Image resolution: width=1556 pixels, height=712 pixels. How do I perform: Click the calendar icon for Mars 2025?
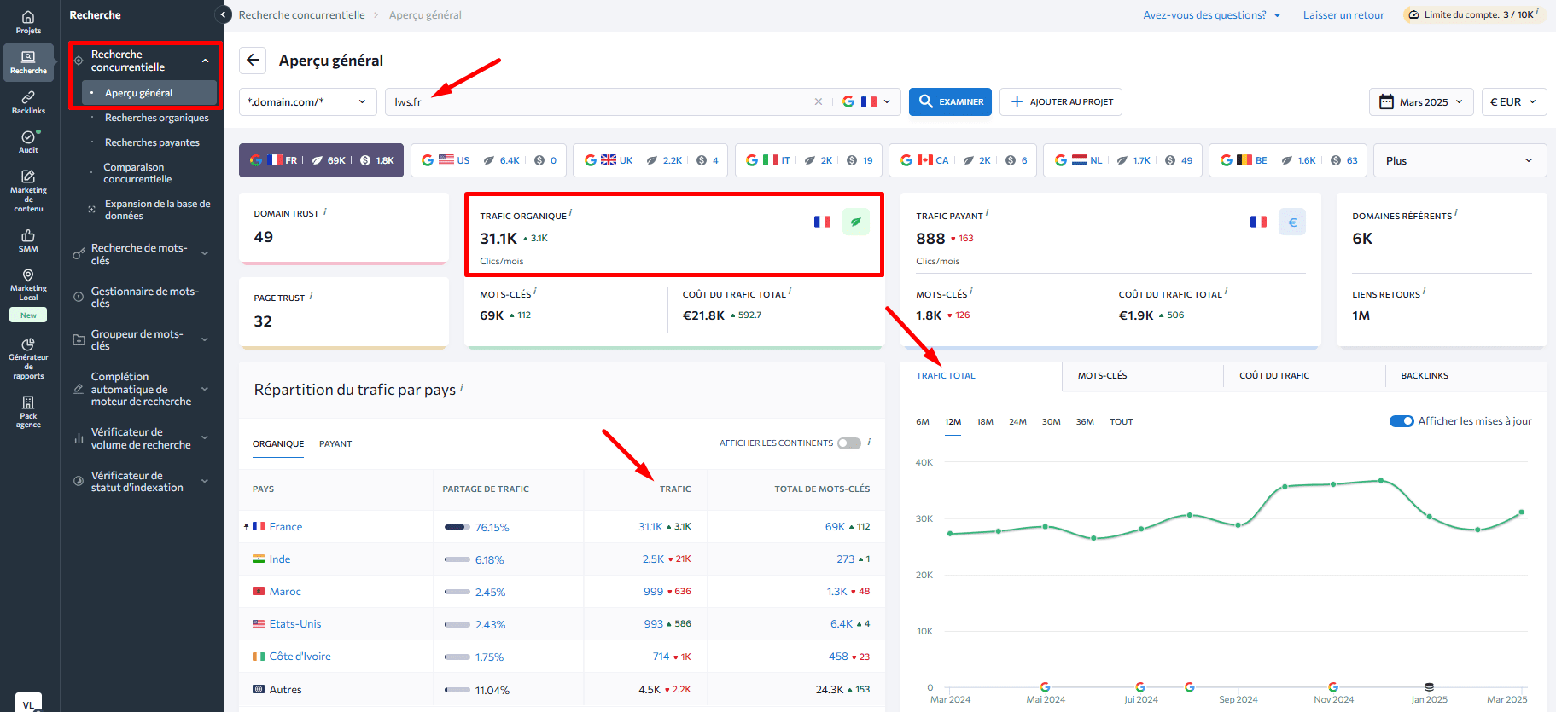pyautogui.click(x=1386, y=101)
